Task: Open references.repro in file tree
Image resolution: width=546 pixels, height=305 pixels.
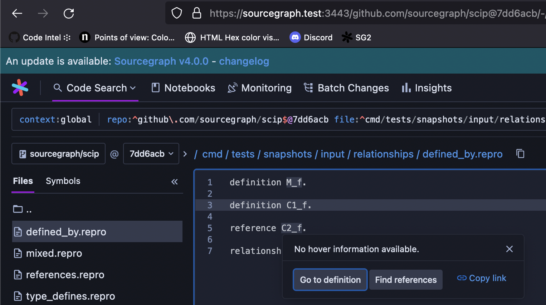Action: [x=59, y=275]
